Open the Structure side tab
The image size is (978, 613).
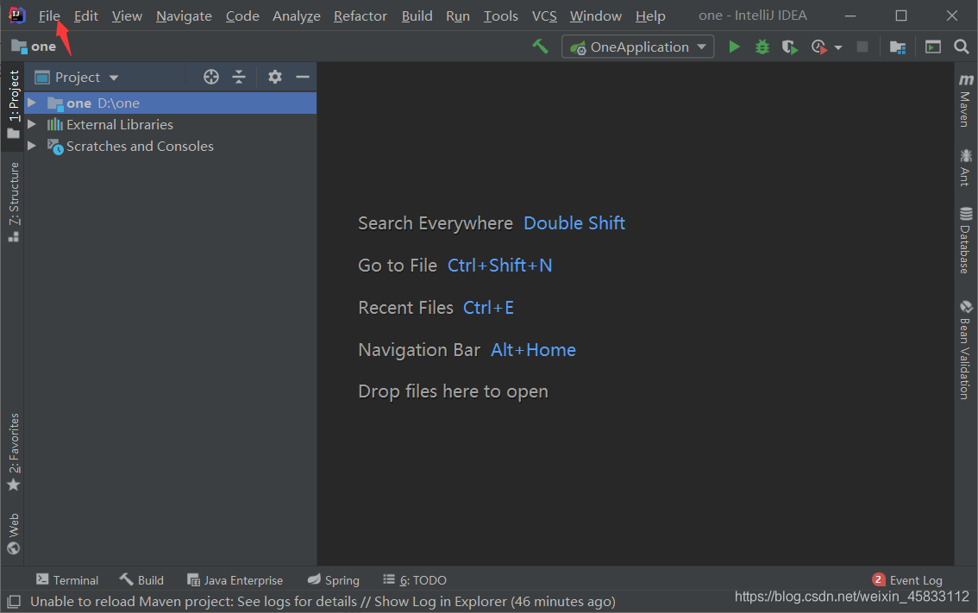point(13,202)
